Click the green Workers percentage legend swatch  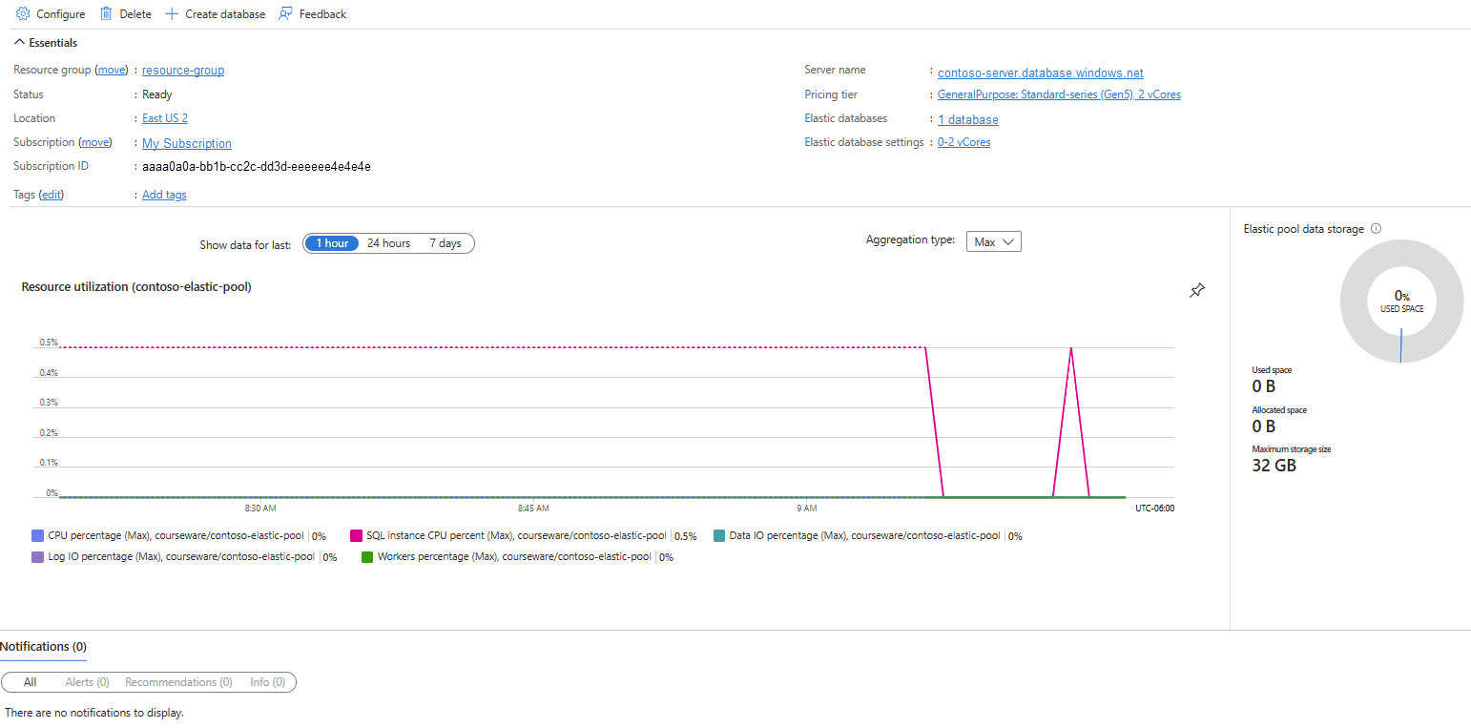pos(367,557)
